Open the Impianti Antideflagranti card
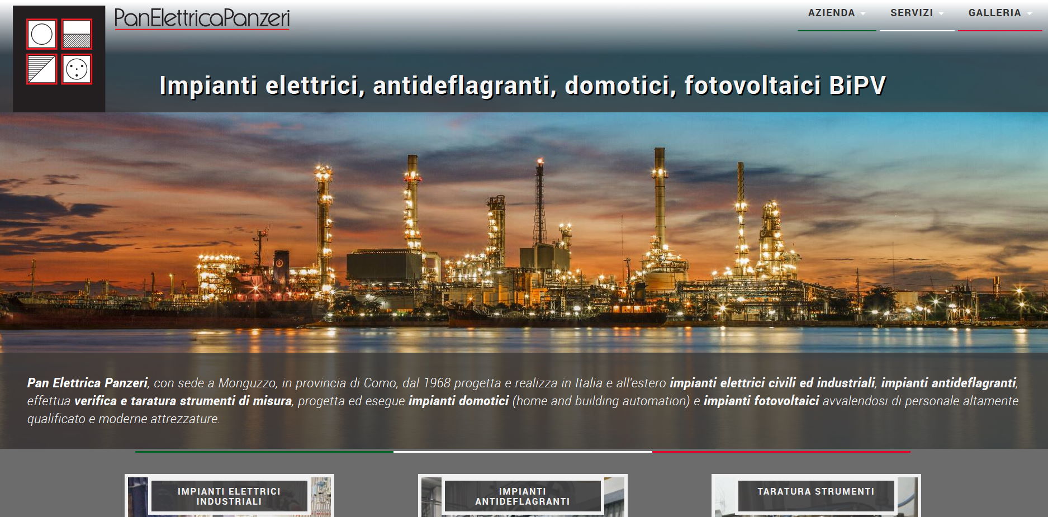 coord(523,496)
